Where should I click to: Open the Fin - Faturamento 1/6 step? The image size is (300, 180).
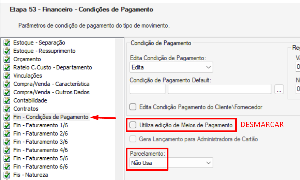click(40, 125)
